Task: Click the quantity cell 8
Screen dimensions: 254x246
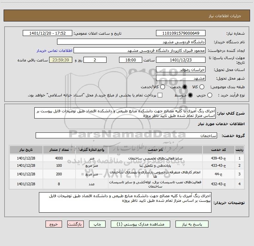Action: tap(59, 184)
